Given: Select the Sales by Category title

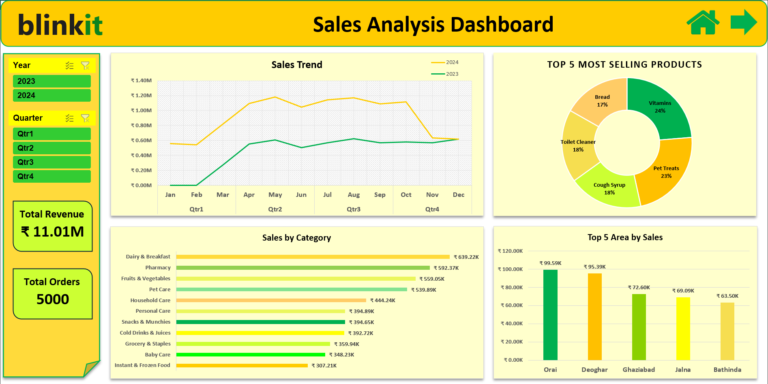Looking at the screenshot, I should coord(296,238).
